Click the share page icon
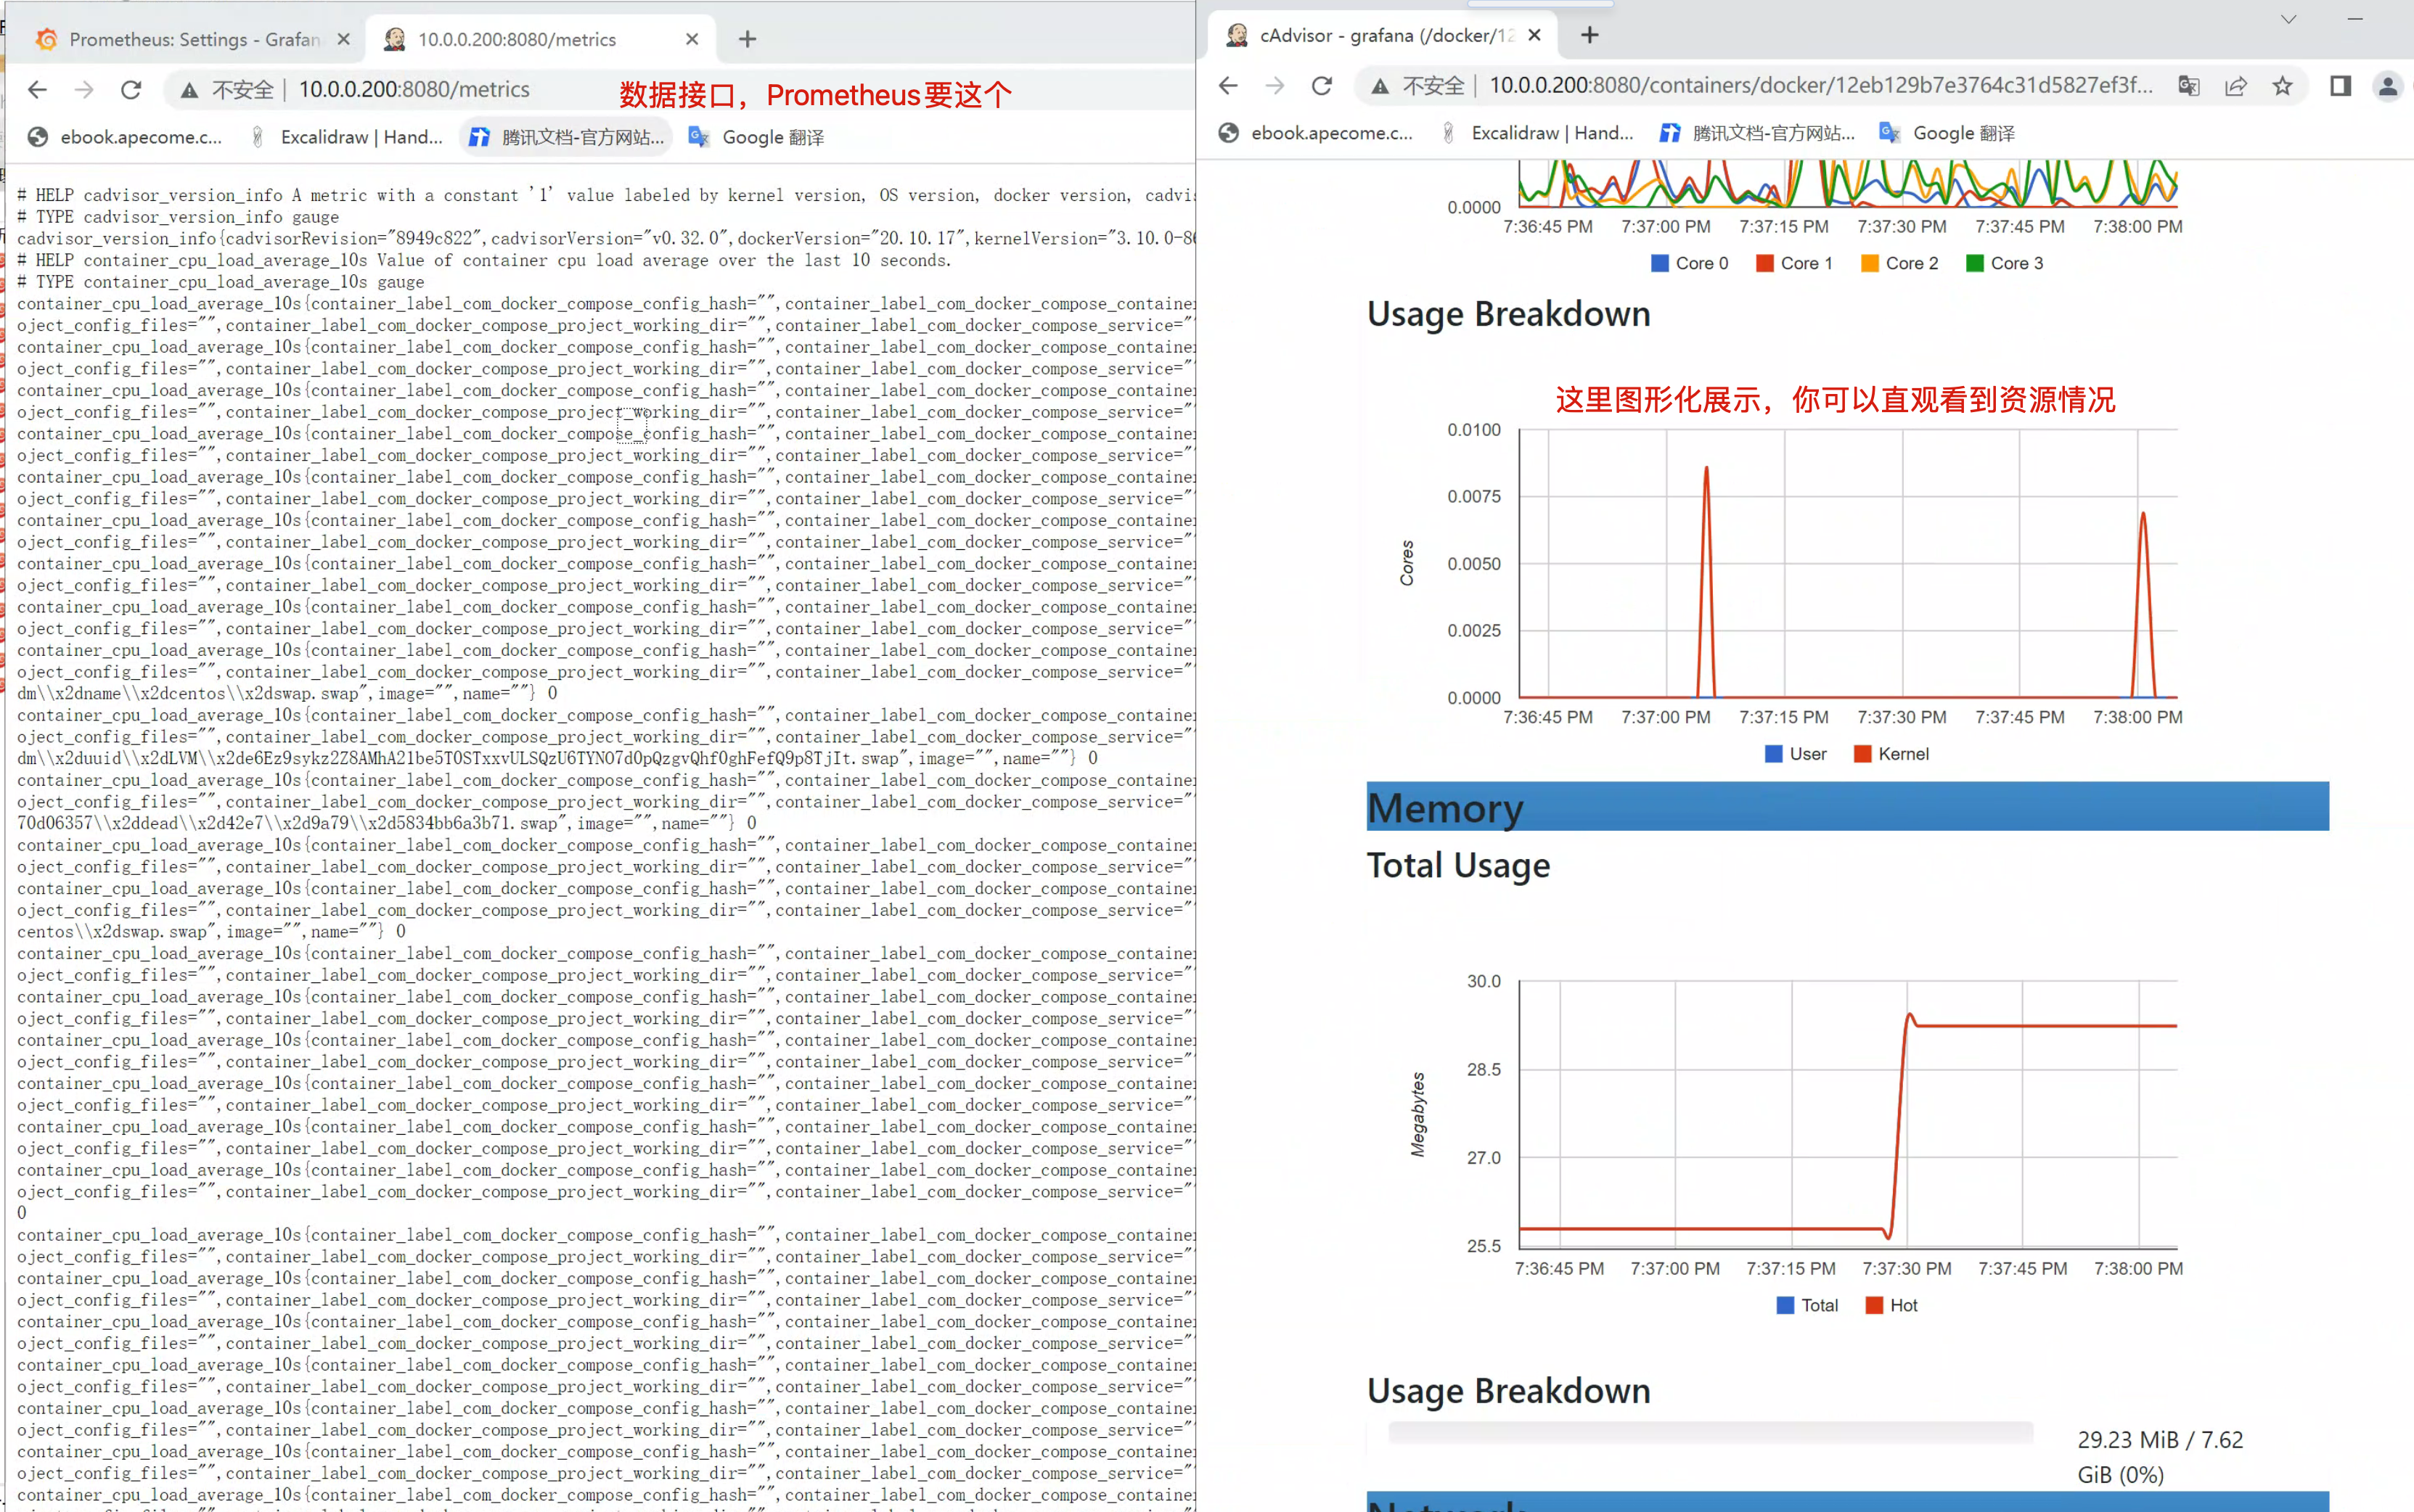The height and width of the screenshot is (1512, 2414). [x=2235, y=86]
